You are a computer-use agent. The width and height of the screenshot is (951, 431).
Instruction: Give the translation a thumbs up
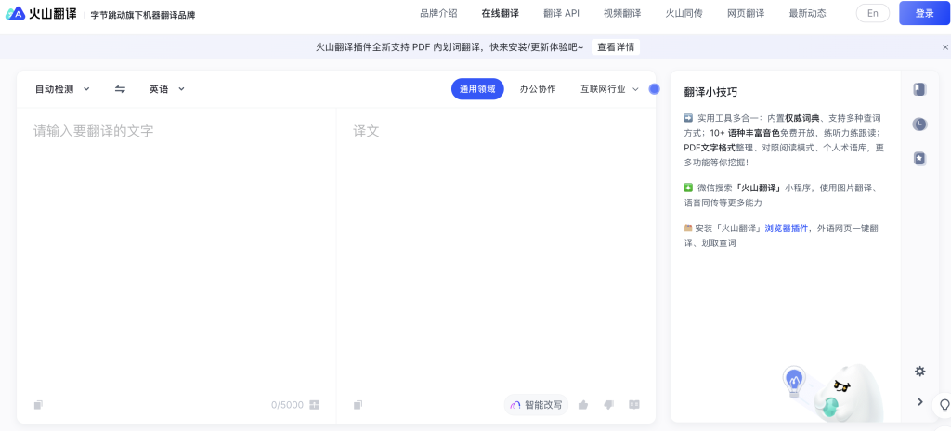[583, 405]
